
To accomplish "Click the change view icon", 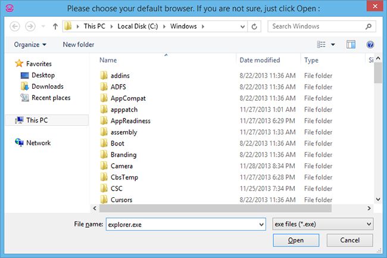I will [x=321, y=45].
